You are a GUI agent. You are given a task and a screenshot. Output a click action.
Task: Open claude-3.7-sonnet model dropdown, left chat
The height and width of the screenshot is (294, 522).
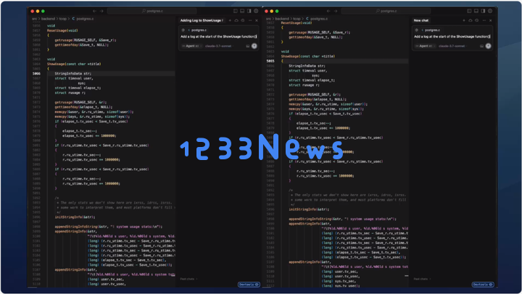219,46
